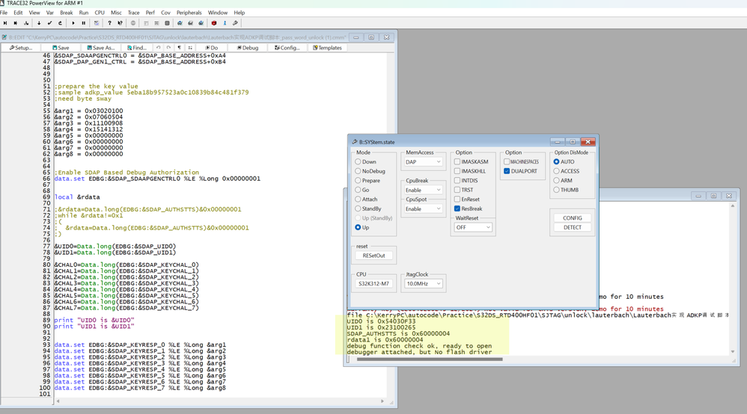Screen dimensions: 747x414
Task: Open the WaitReset OFF dropdown
Action: point(473,227)
